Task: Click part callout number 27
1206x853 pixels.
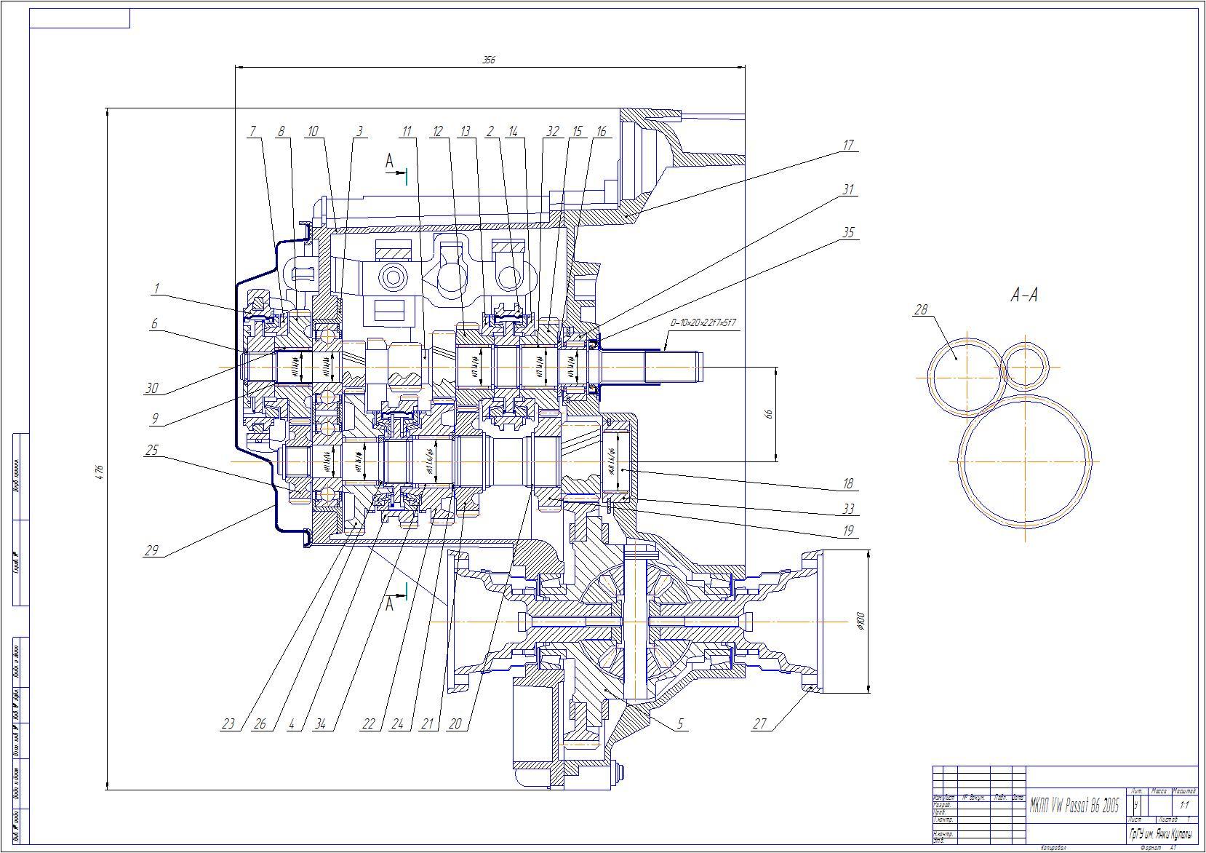Action: (x=759, y=724)
